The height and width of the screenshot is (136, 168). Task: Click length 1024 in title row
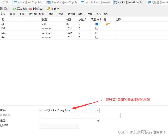[x=72, y=33]
